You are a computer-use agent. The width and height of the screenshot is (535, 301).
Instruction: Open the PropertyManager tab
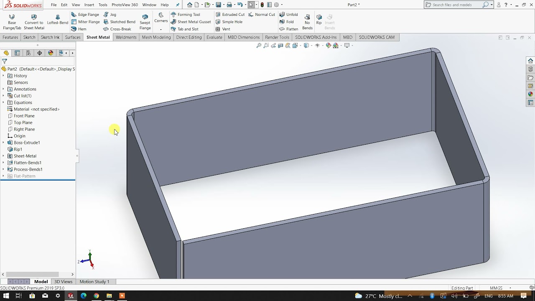[17, 53]
